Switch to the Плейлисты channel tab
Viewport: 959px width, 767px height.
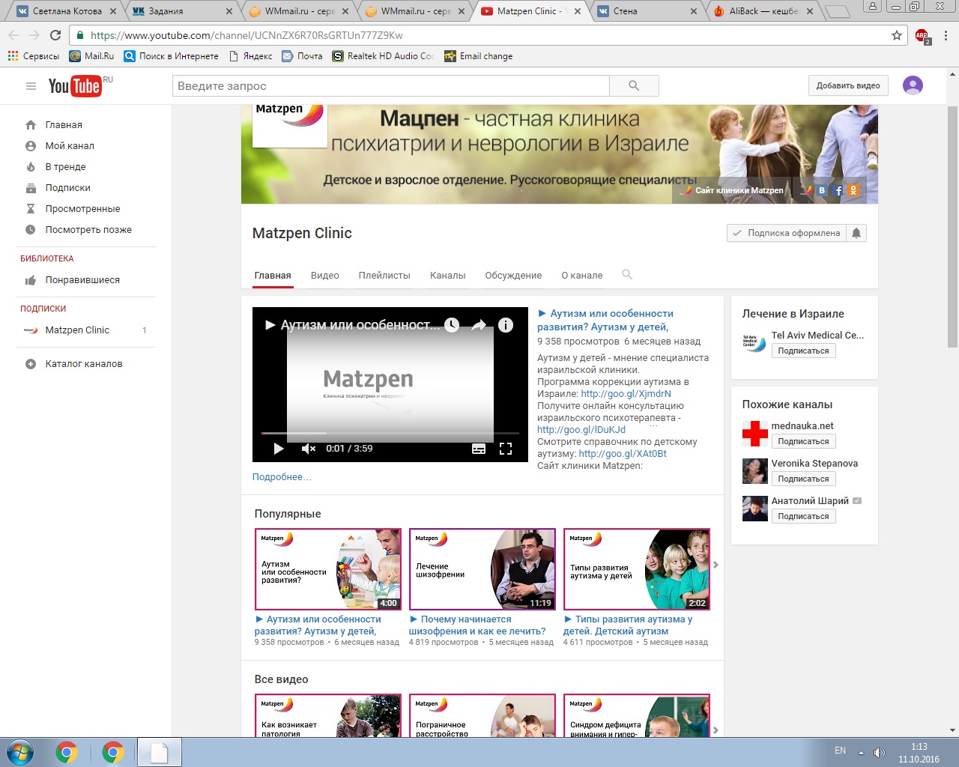[384, 275]
